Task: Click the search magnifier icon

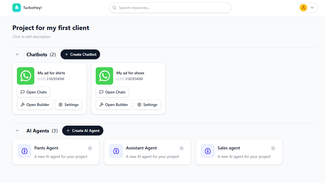Action: 115,8
